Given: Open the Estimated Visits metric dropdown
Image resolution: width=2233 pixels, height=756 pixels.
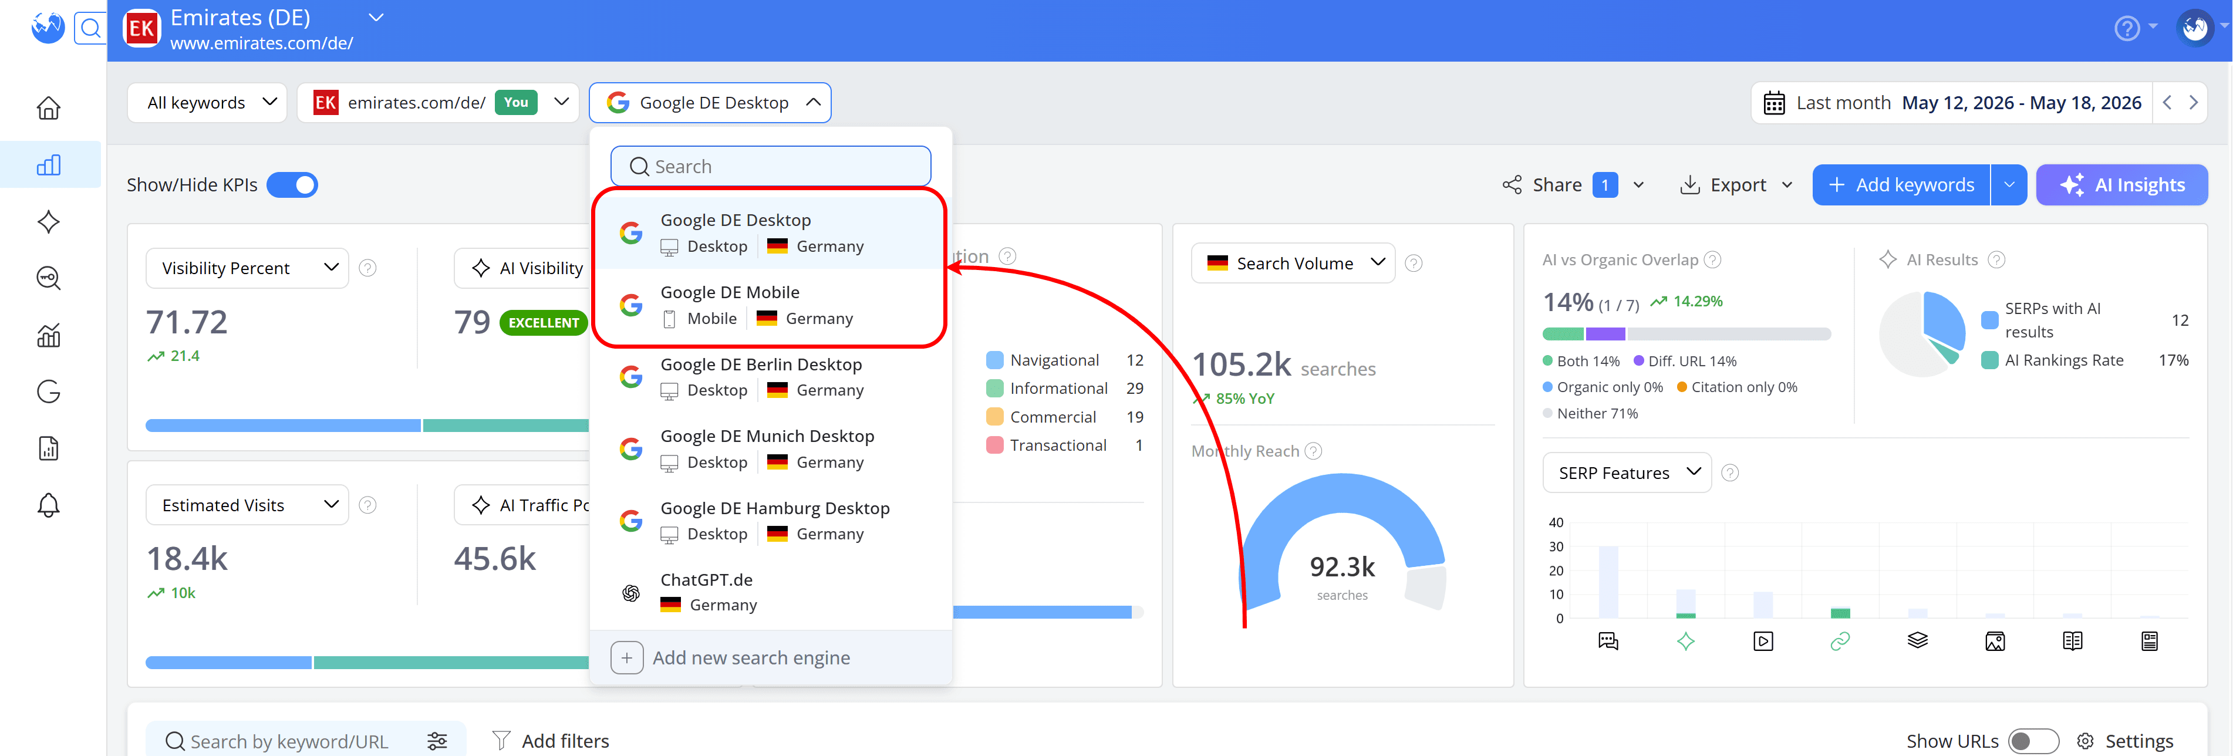Looking at the screenshot, I should tap(247, 505).
